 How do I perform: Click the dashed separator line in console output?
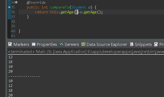tap(24, 76)
